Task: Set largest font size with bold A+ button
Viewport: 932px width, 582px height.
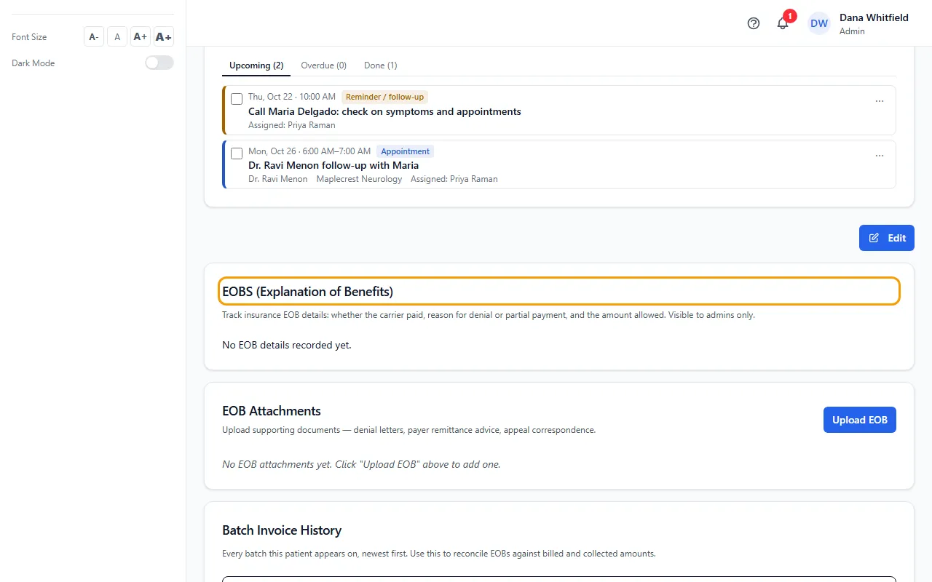Action: tap(164, 37)
